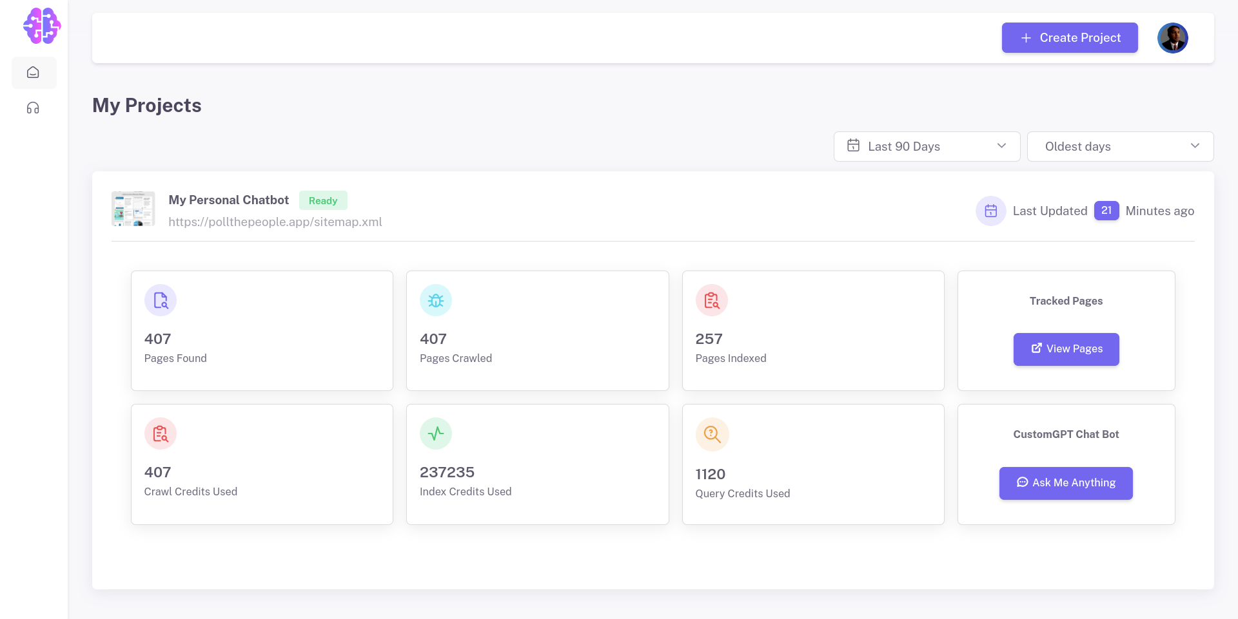Click the Crawl Credits Used icon
The image size is (1238, 619).
click(x=160, y=433)
